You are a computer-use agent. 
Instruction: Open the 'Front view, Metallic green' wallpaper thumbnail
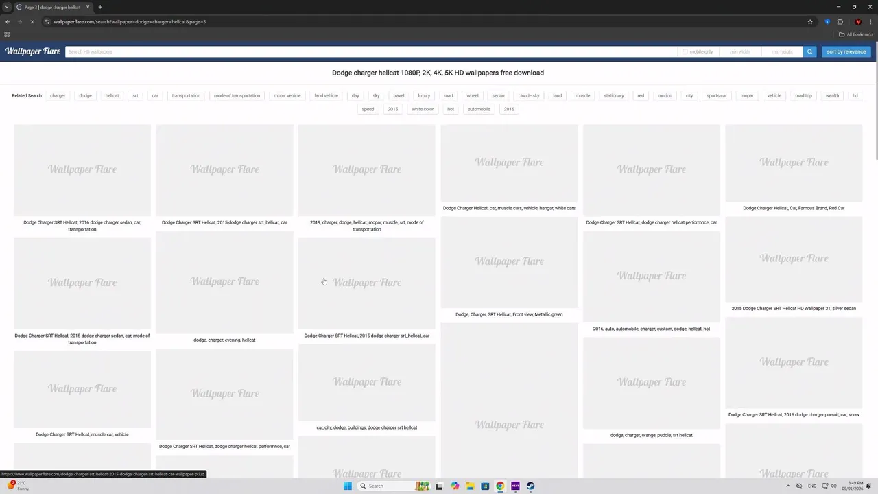coord(509,262)
